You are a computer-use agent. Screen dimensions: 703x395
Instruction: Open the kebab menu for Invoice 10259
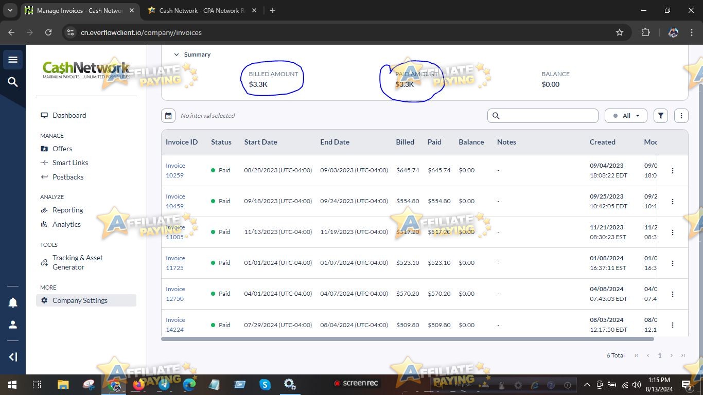(672, 170)
